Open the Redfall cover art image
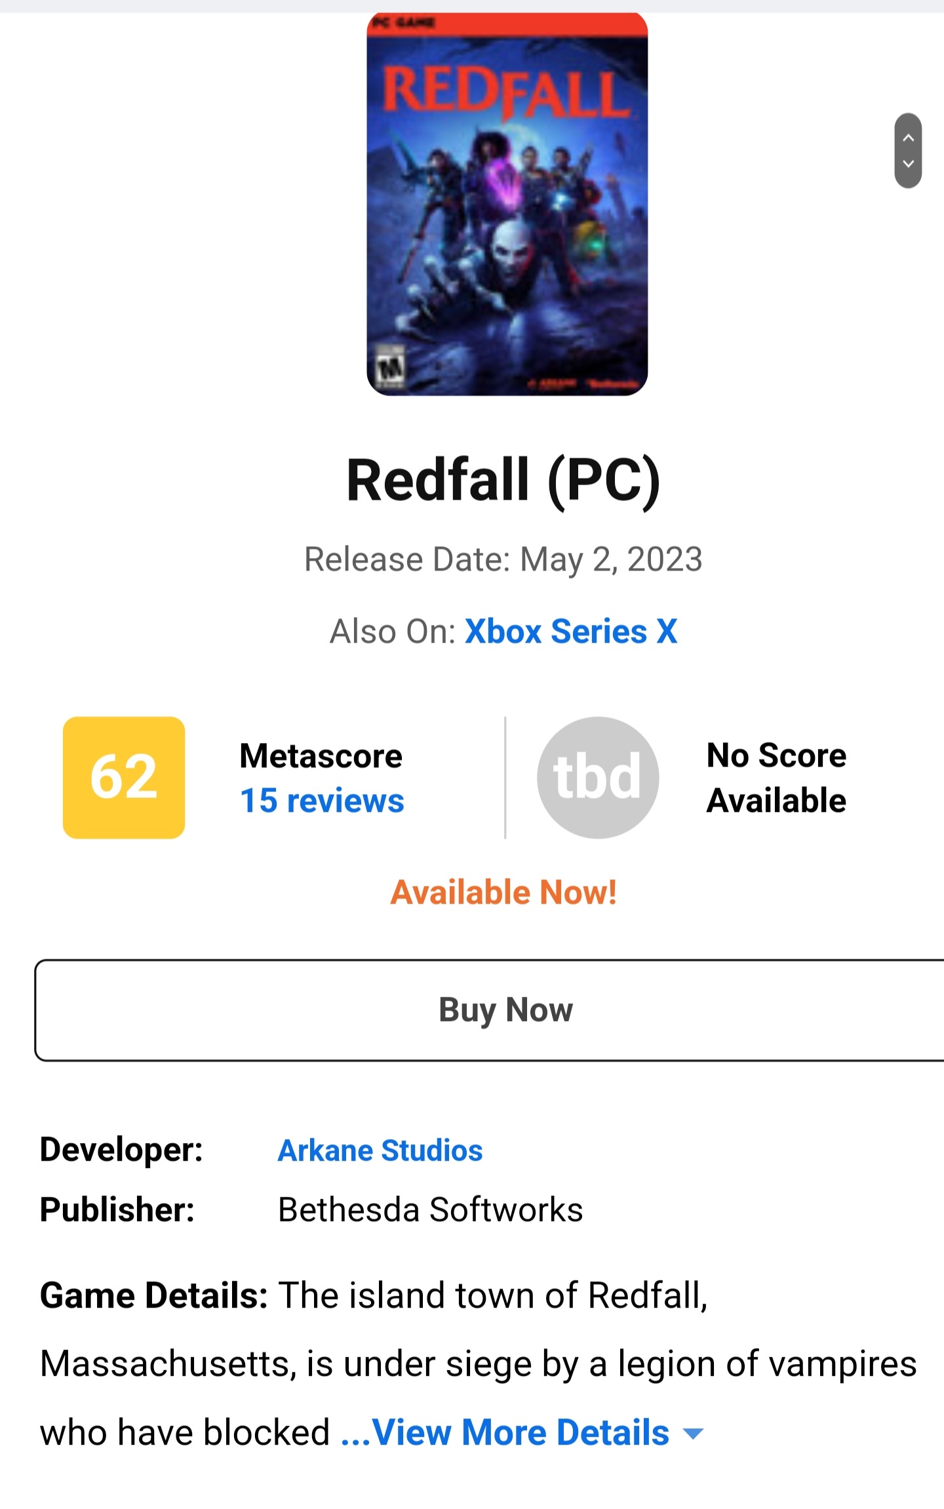The image size is (944, 1509). tap(507, 203)
